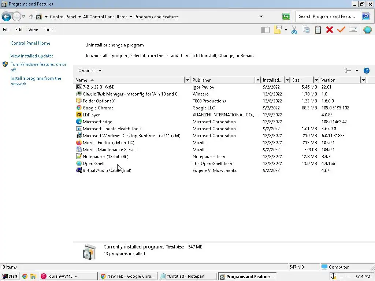This screenshot has width=375, height=281.
Task: Click the security shield tray icon
Action: click(333, 277)
